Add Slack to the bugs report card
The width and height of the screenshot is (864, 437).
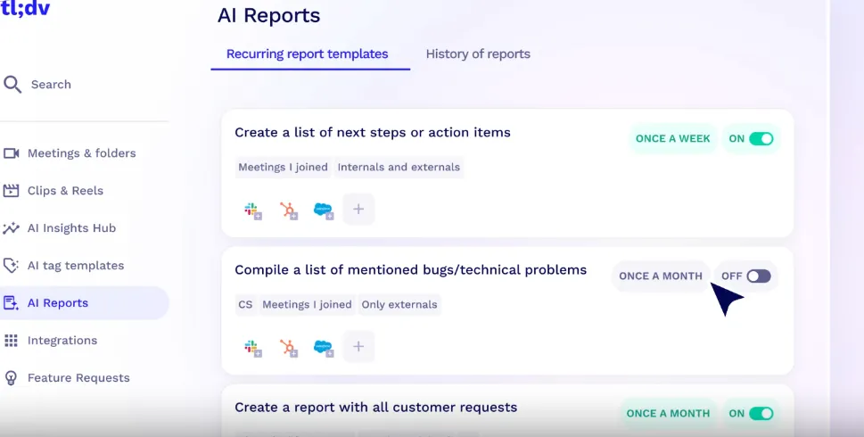point(253,349)
